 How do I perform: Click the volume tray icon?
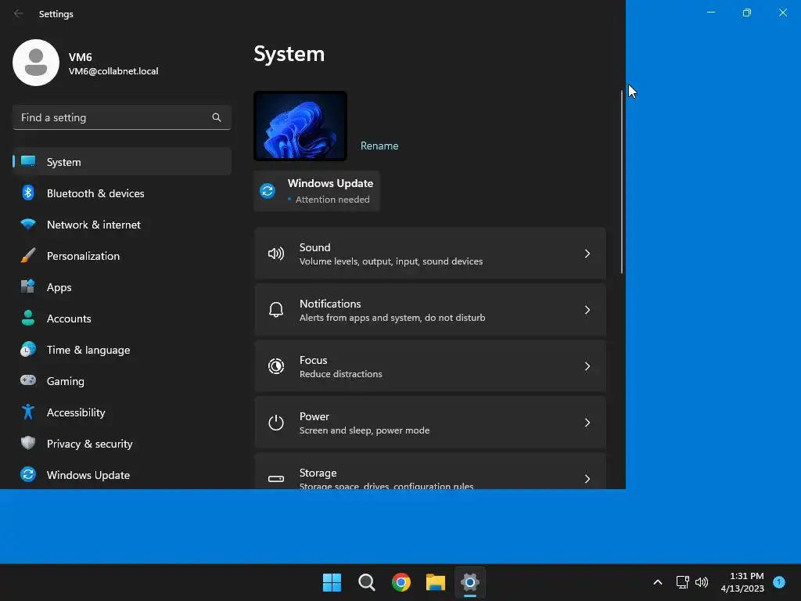click(x=702, y=582)
